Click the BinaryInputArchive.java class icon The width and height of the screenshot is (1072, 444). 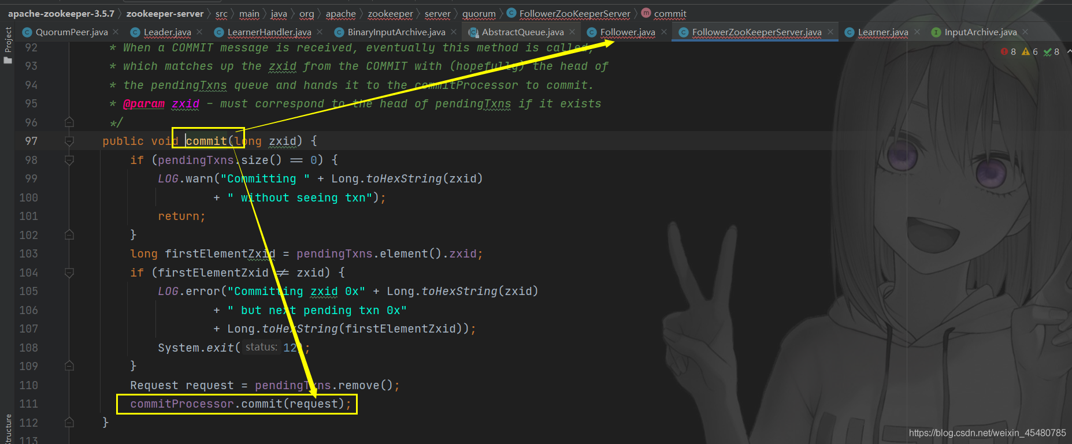tap(339, 32)
